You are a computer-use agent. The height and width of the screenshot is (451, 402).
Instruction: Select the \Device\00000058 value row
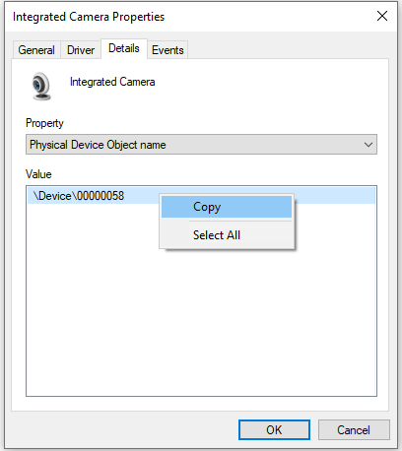click(201, 196)
